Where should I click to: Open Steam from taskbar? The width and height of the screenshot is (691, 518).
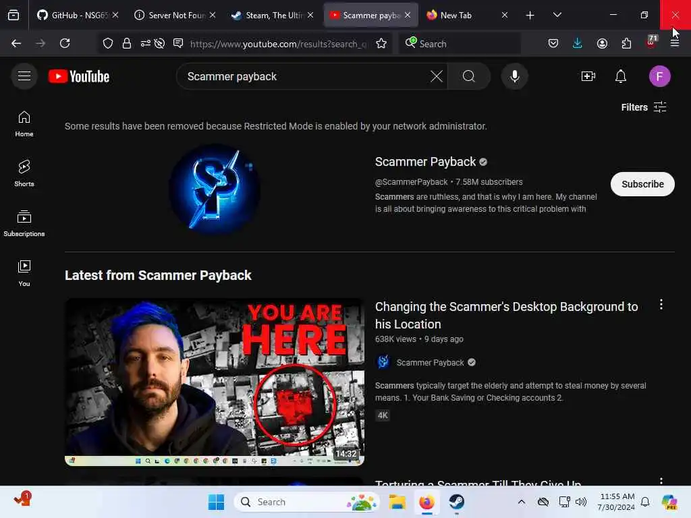pos(457,502)
